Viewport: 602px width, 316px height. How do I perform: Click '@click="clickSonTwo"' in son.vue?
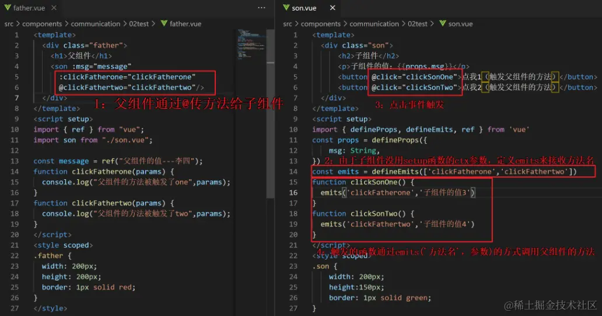pyautogui.click(x=414, y=87)
